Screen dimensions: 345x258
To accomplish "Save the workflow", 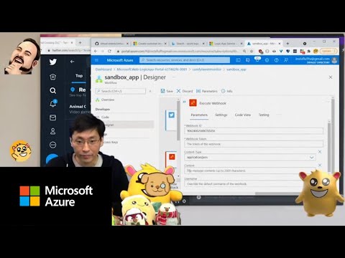I will [167, 91].
